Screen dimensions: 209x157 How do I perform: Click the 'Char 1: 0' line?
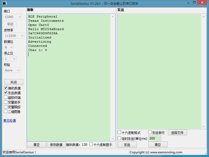(38, 50)
